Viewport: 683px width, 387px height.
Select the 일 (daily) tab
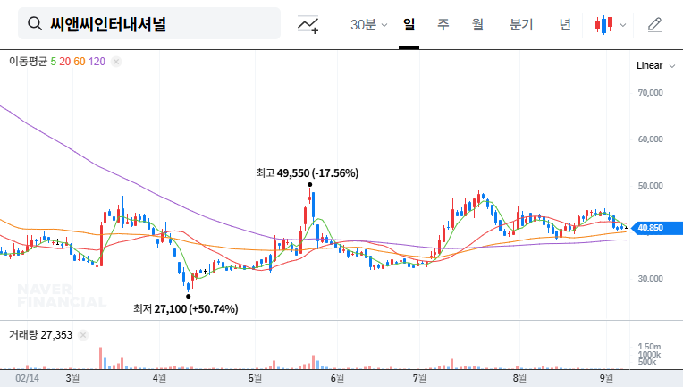click(409, 24)
